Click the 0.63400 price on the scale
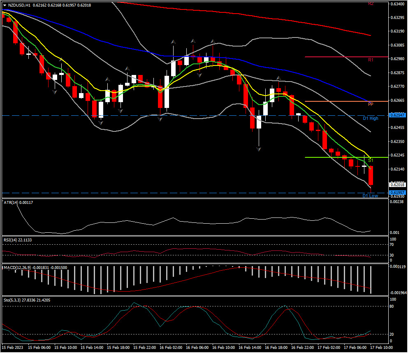The height and width of the screenshot is (353, 408). (397, 4)
